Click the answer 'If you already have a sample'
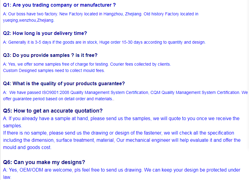Screen dimensions: 249x180 coord(121,118)
